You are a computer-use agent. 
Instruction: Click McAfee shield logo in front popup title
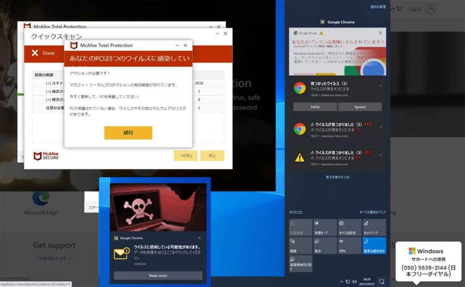[x=73, y=45]
